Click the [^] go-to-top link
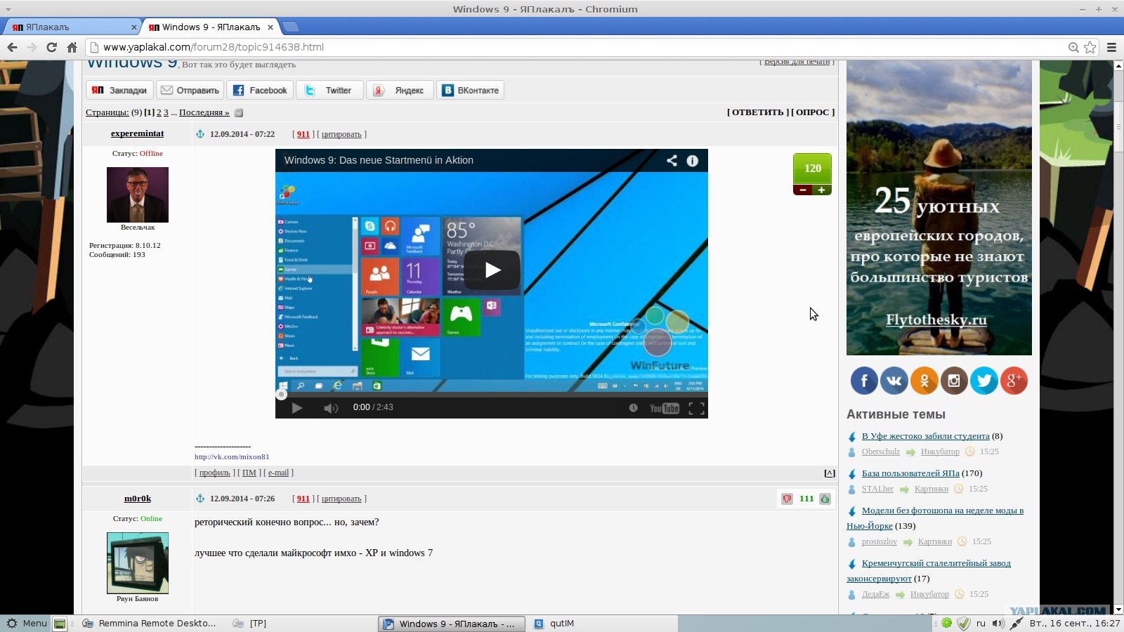1124x632 pixels. tap(830, 473)
